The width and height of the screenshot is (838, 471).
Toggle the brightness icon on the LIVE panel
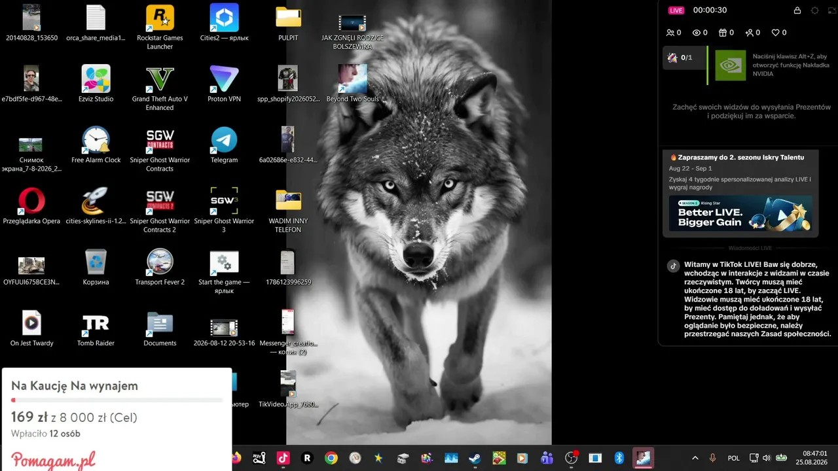[x=814, y=10]
